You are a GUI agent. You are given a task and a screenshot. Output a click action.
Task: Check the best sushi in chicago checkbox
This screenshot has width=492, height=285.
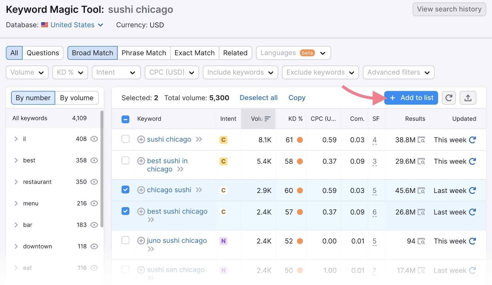[125, 160]
